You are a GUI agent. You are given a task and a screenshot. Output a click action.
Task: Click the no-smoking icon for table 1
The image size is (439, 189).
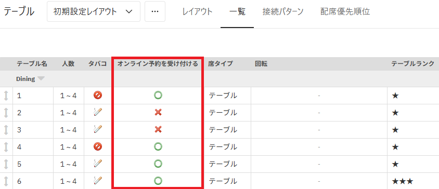pos(98,96)
